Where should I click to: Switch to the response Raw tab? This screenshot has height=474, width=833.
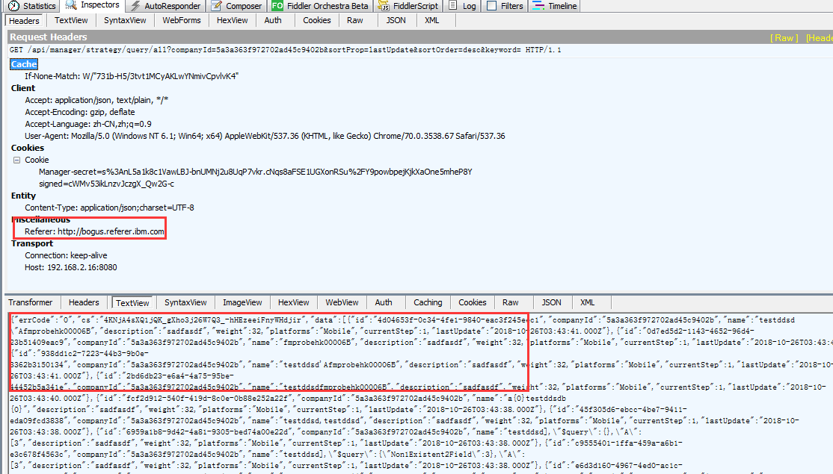point(511,302)
